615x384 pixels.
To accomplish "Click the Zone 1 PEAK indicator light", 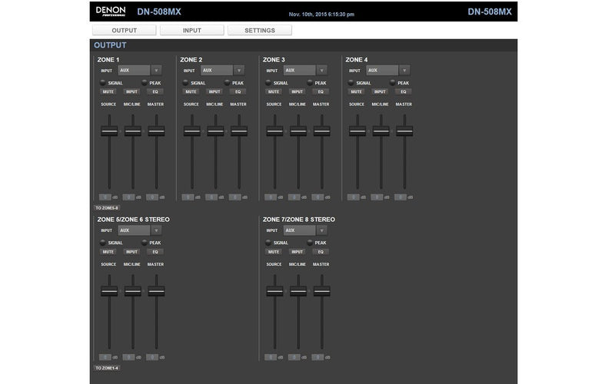I will point(144,82).
